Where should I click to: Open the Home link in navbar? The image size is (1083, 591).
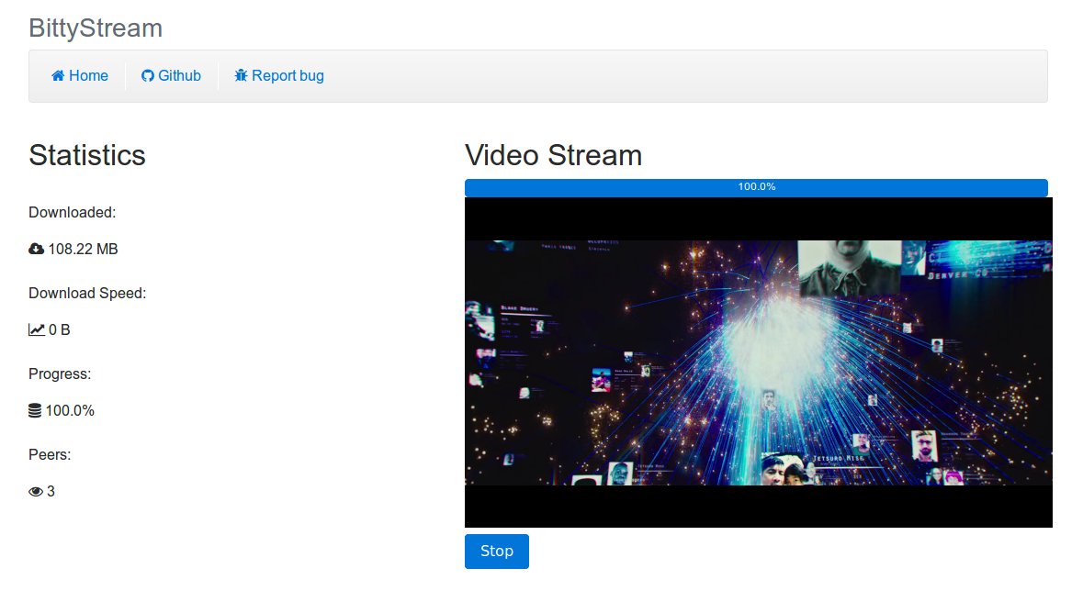pyautogui.click(x=80, y=76)
